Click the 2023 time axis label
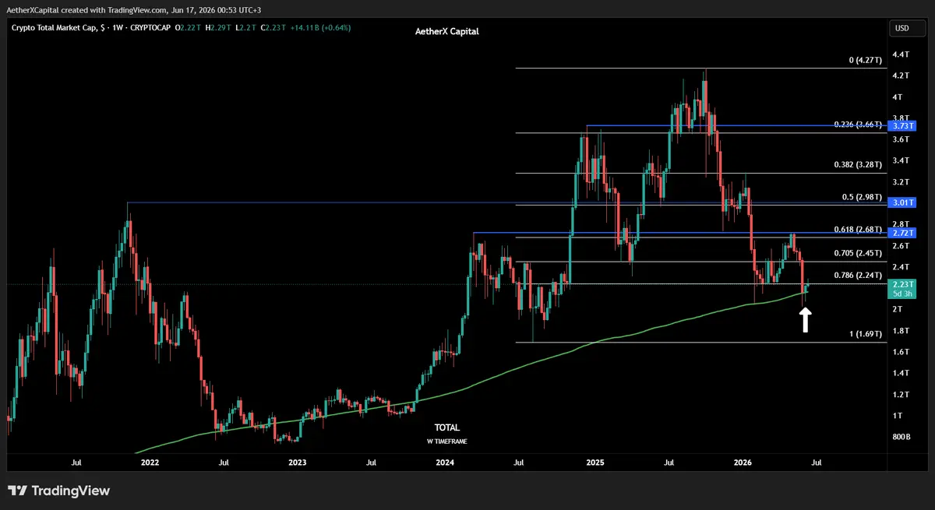 pos(298,463)
